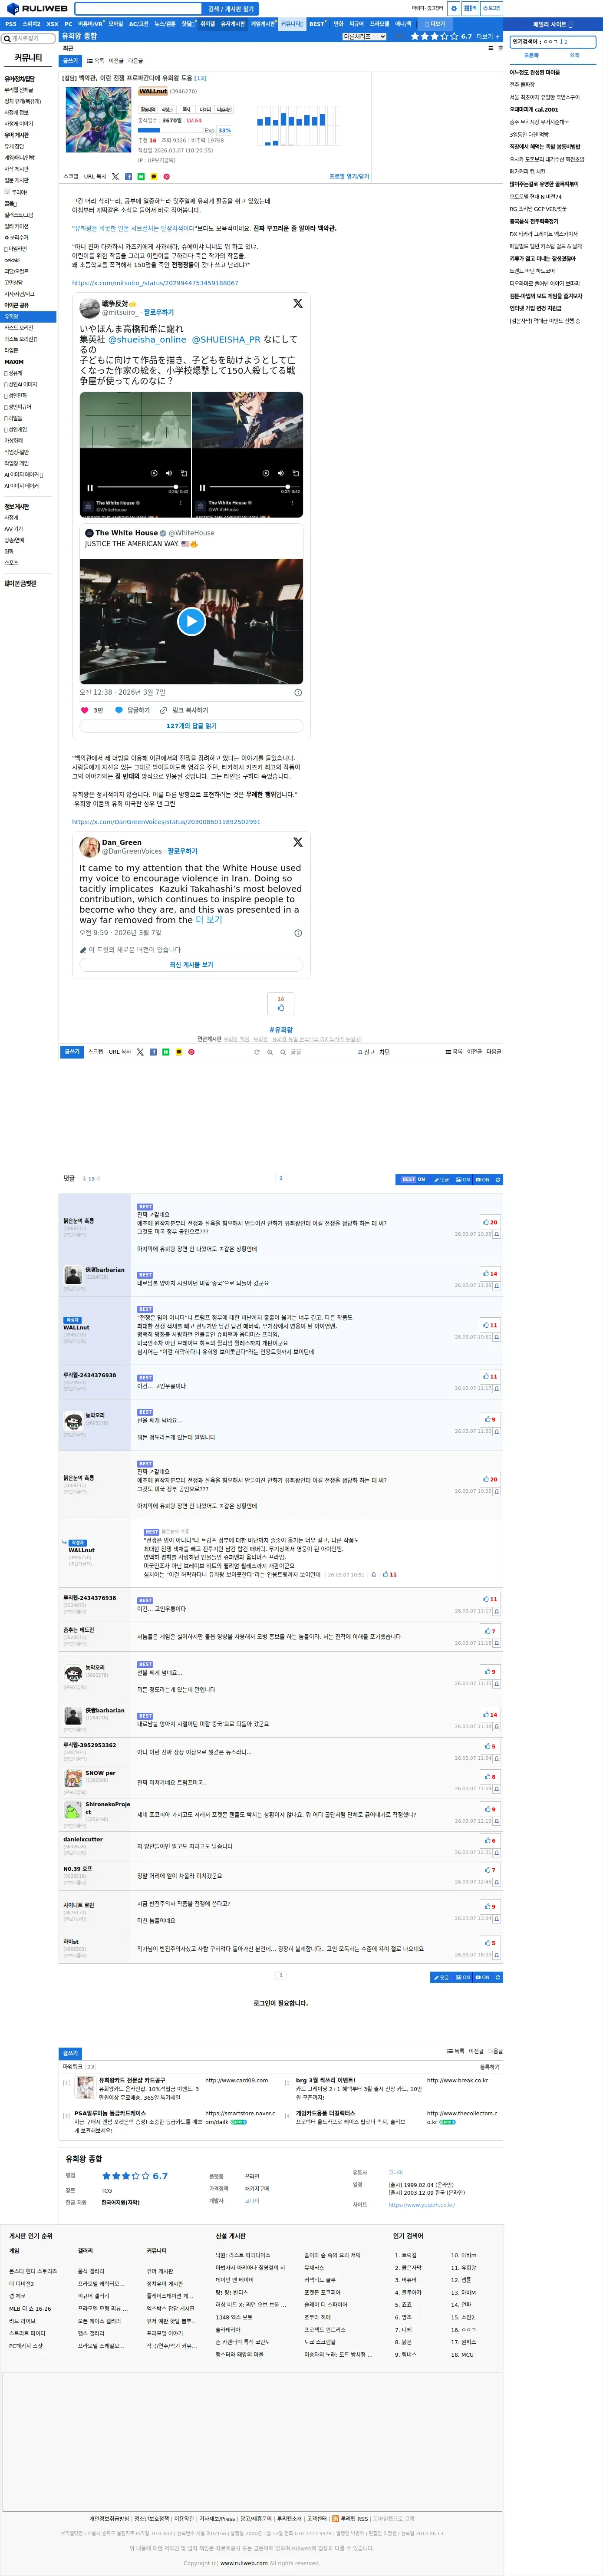603x2576 pixels.
Task: Pause left video in tweet collage
Action: pyautogui.click(x=89, y=488)
